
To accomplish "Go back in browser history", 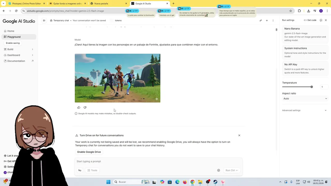I will click(x=4, y=11).
